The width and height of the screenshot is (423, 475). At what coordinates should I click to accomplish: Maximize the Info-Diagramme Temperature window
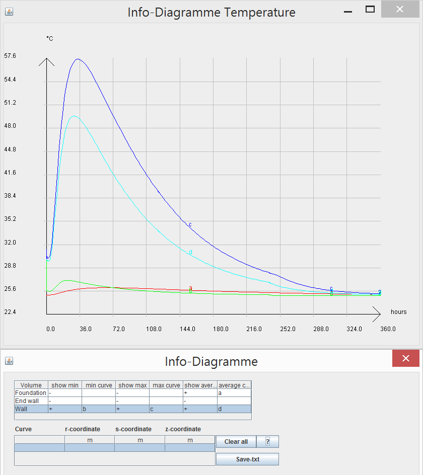pyautogui.click(x=370, y=10)
